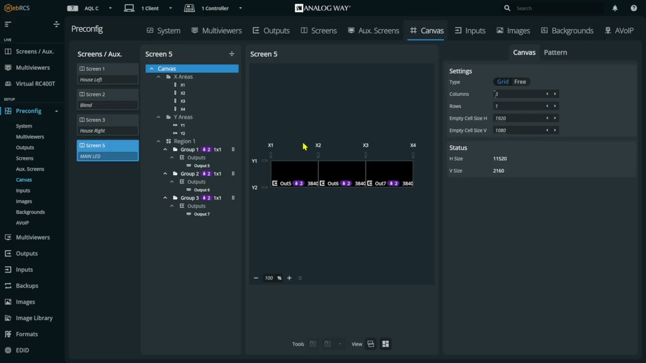
Task: Switch to the Outputs tab
Action: click(271, 31)
